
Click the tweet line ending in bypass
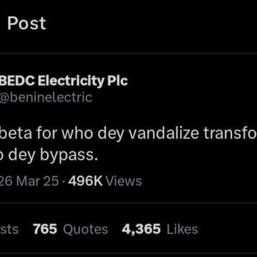49,156
